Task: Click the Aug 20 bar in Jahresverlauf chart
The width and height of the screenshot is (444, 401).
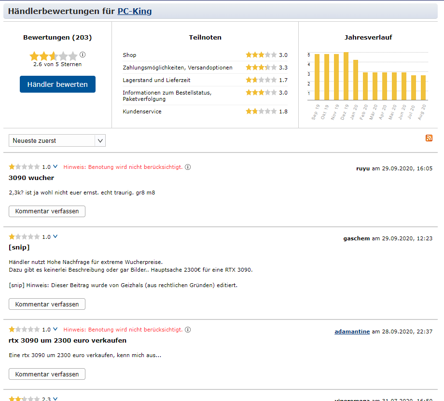Action: pyautogui.click(x=423, y=87)
